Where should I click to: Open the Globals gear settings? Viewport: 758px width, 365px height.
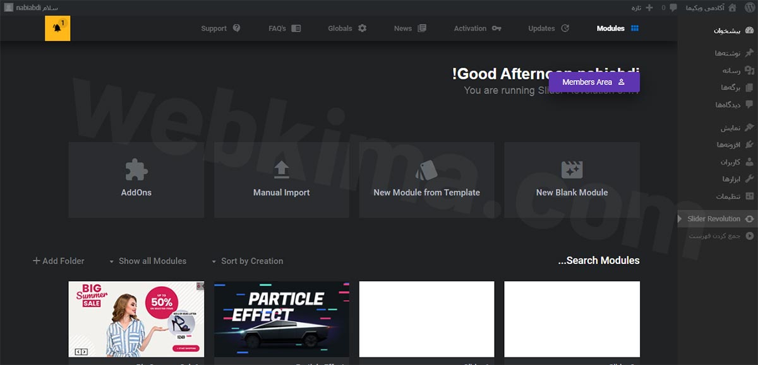click(347, 28)
